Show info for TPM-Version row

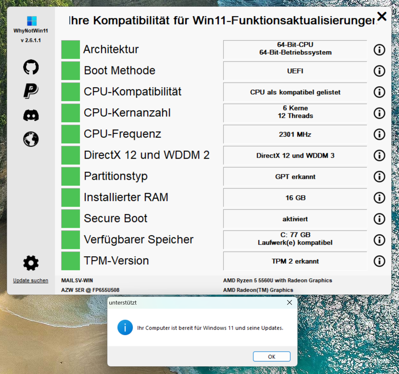(379, 261)
